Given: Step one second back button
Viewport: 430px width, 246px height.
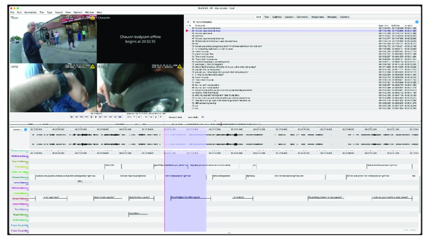Looking at the screenshot, I should pos(81,117).
